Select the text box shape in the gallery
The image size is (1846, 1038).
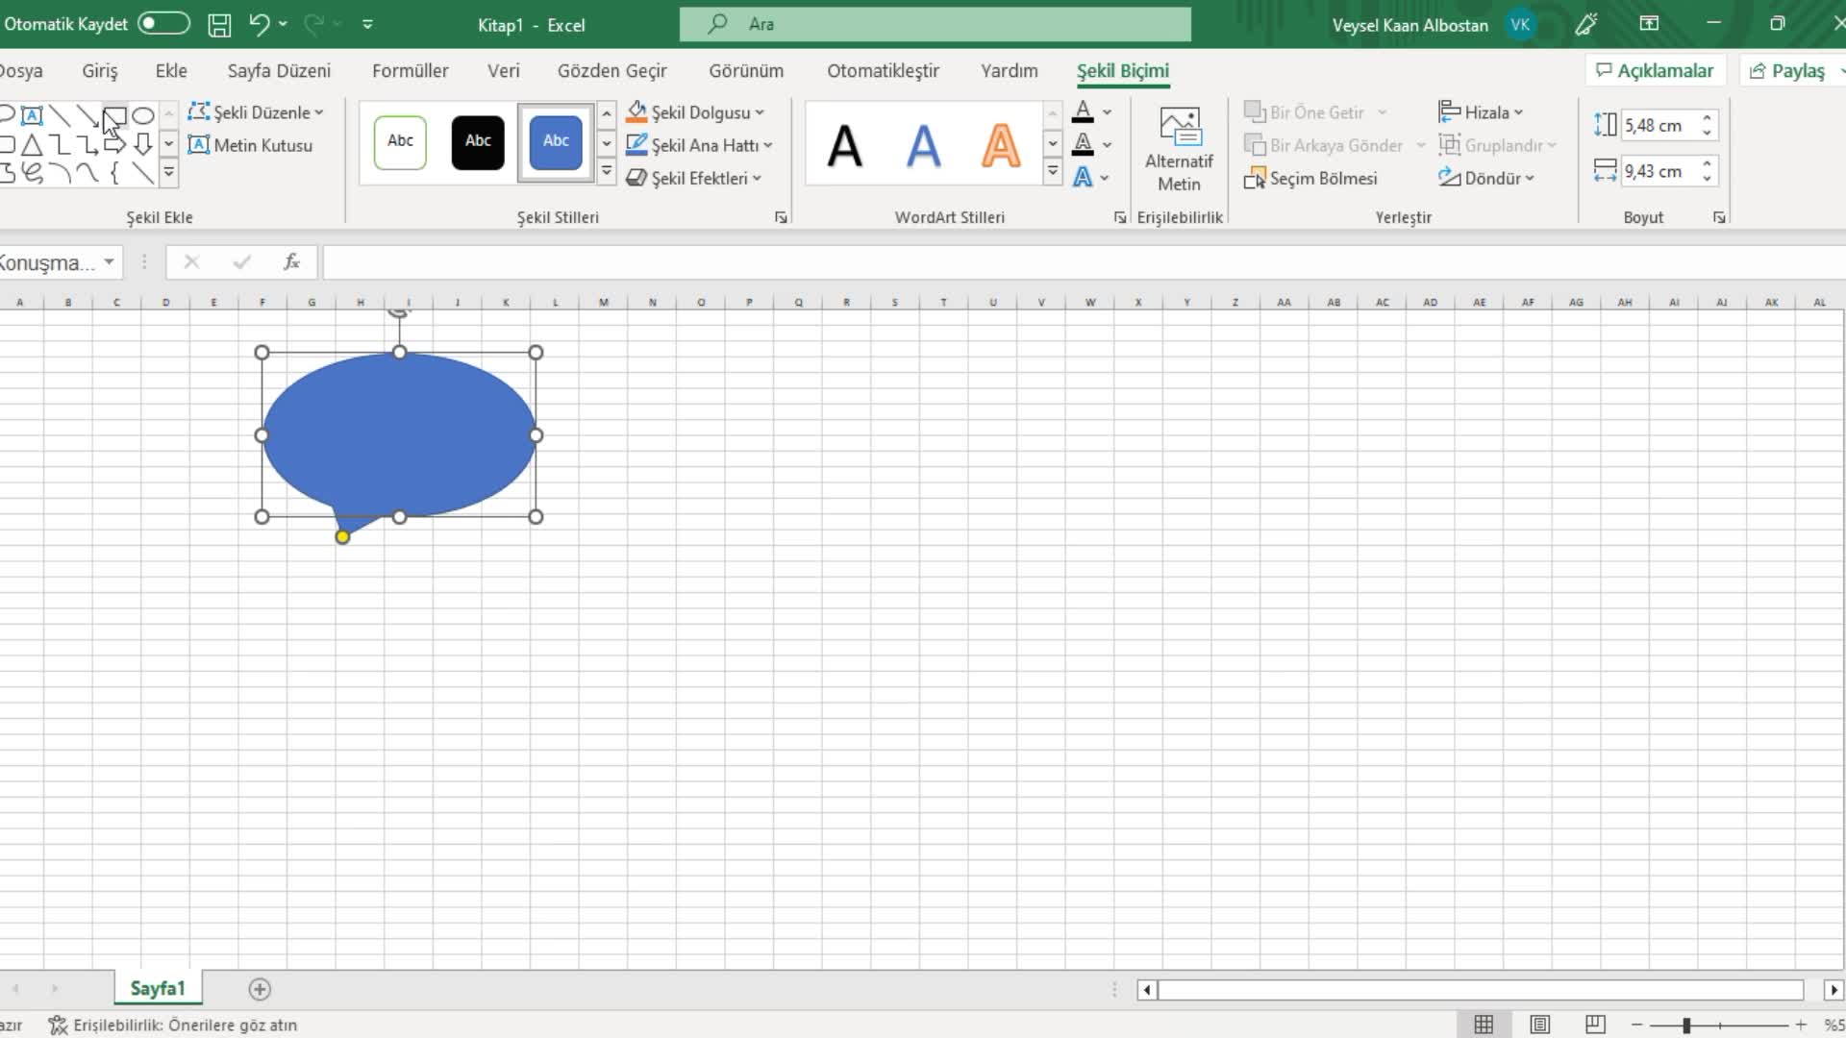(x=32, y=115)
